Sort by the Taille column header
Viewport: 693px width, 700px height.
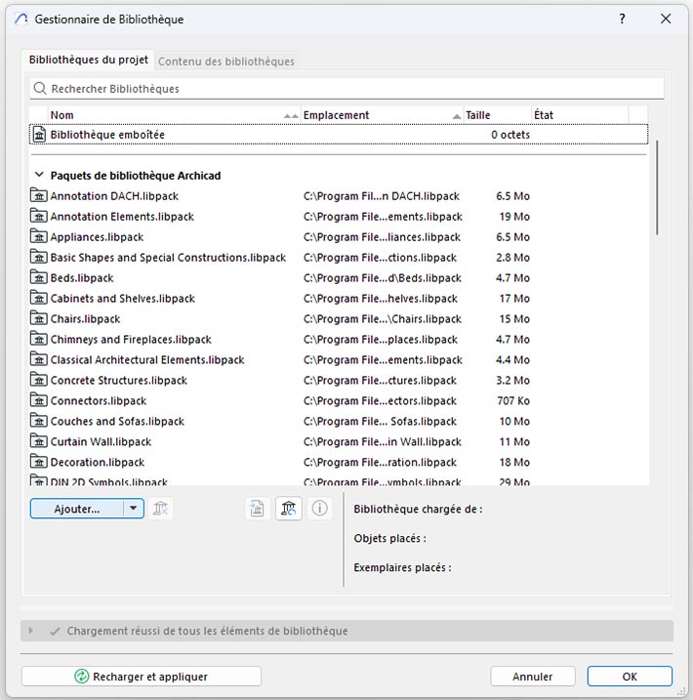[x=498, y=115]
